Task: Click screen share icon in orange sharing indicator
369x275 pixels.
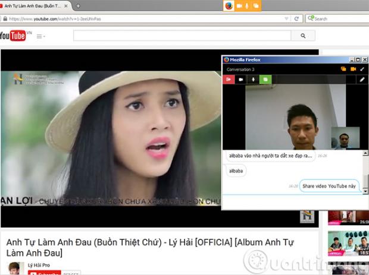Action: [255, 6]
